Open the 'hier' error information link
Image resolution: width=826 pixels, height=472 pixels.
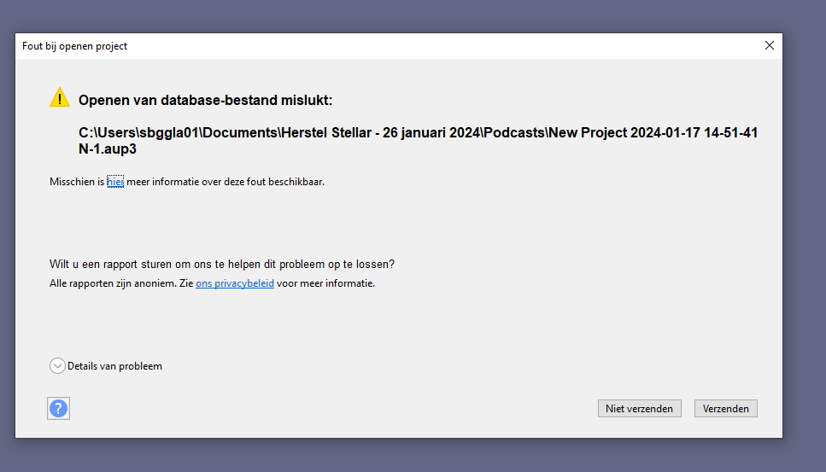(x=115, y=182)
